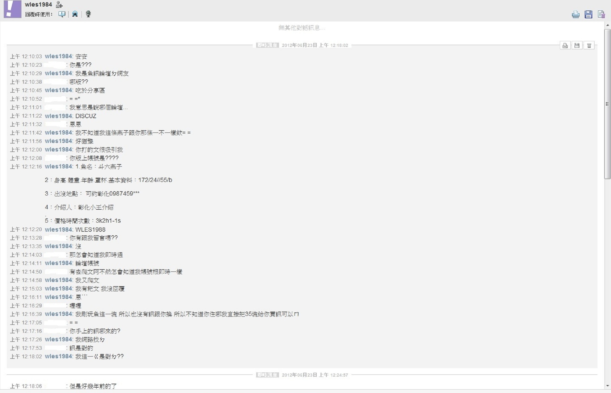Select the message 但是好幾年前的了
This screenshot has width=611, height=393.
point(93,386)
